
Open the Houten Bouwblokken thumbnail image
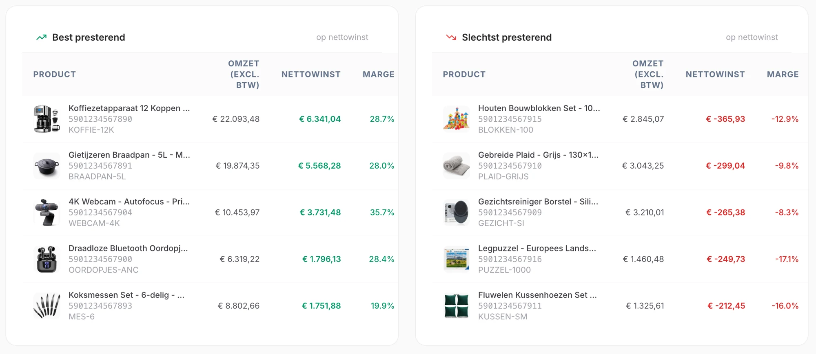tap(457, 119)
